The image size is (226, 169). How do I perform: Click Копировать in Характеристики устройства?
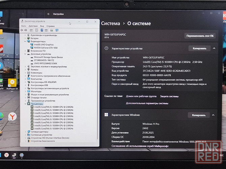click(x=199, y=48)
